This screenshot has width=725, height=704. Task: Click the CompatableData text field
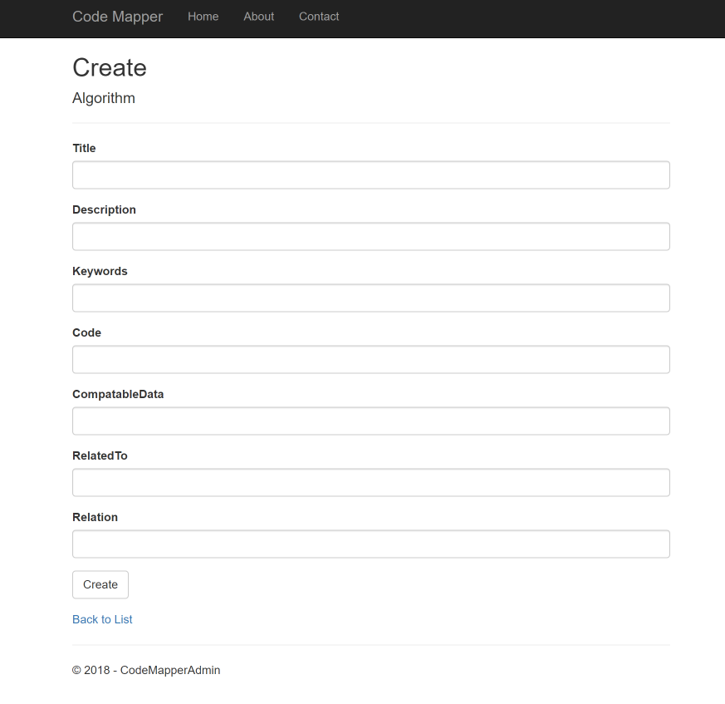point(371,421)
